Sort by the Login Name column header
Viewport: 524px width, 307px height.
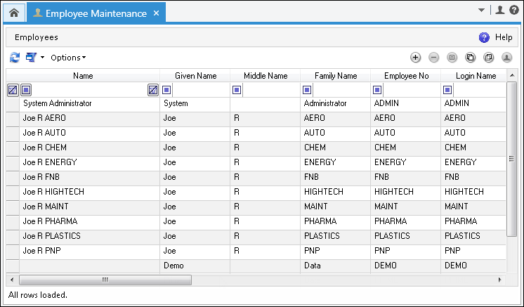(x=474, y=76)
